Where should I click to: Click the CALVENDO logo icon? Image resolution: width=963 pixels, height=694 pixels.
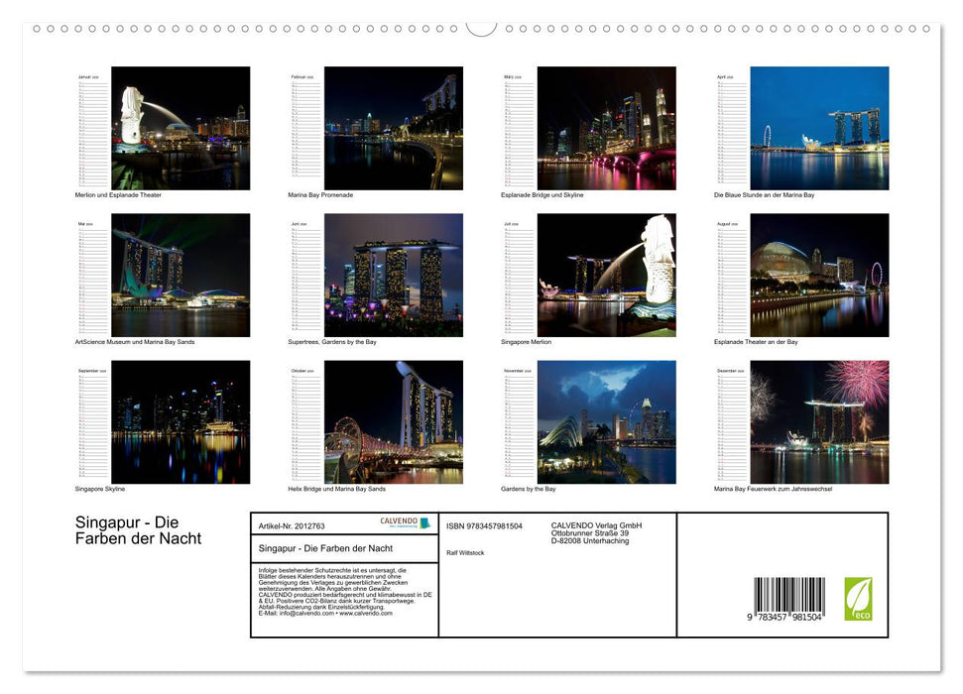(x=425, y=522)
